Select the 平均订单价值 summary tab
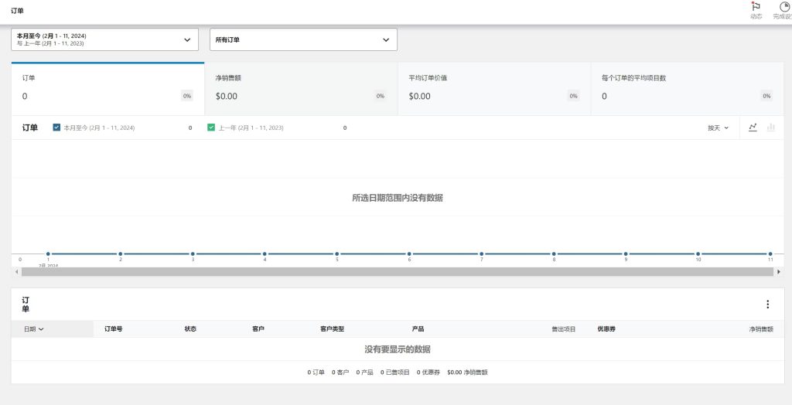Image resolution: width=792 pixels, height=405 pixels. (x=494, y=89)
